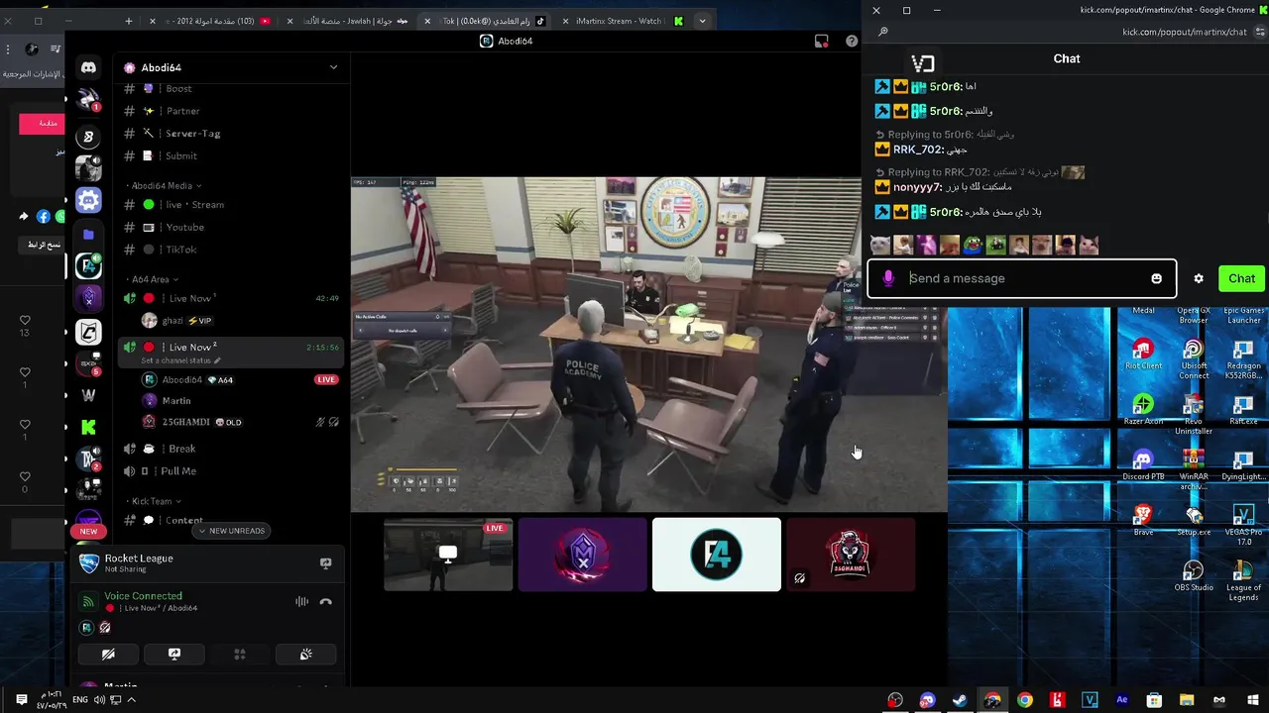Select the 25GHAMDI red avatar tile
The width and height of the screenshot is (1269, 713).
[851, 555]
